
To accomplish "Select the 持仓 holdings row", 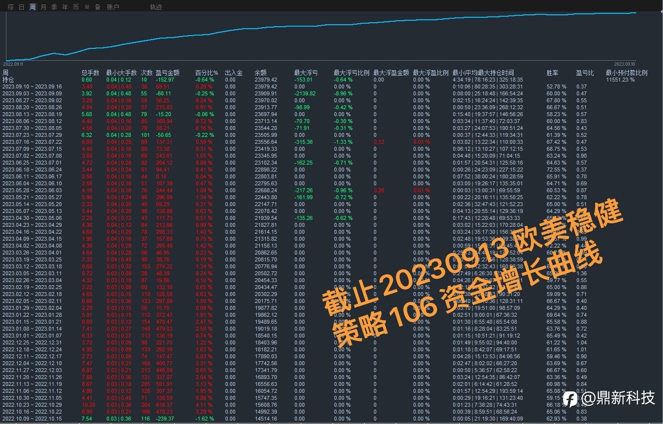I will click(331, 80).
